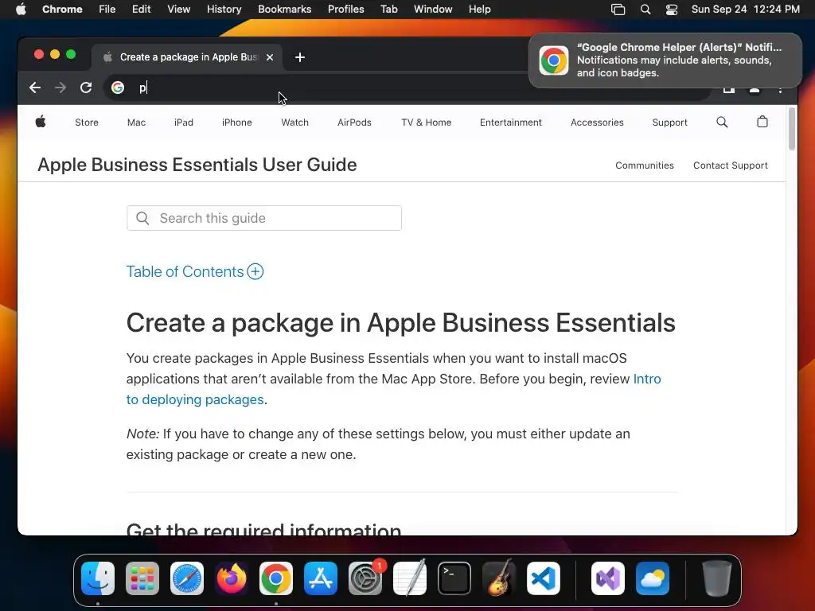The width and height of the screenshot is (815, 611).
Task: Click the Apple logo in the site navigation
Action: coord(41,122)
